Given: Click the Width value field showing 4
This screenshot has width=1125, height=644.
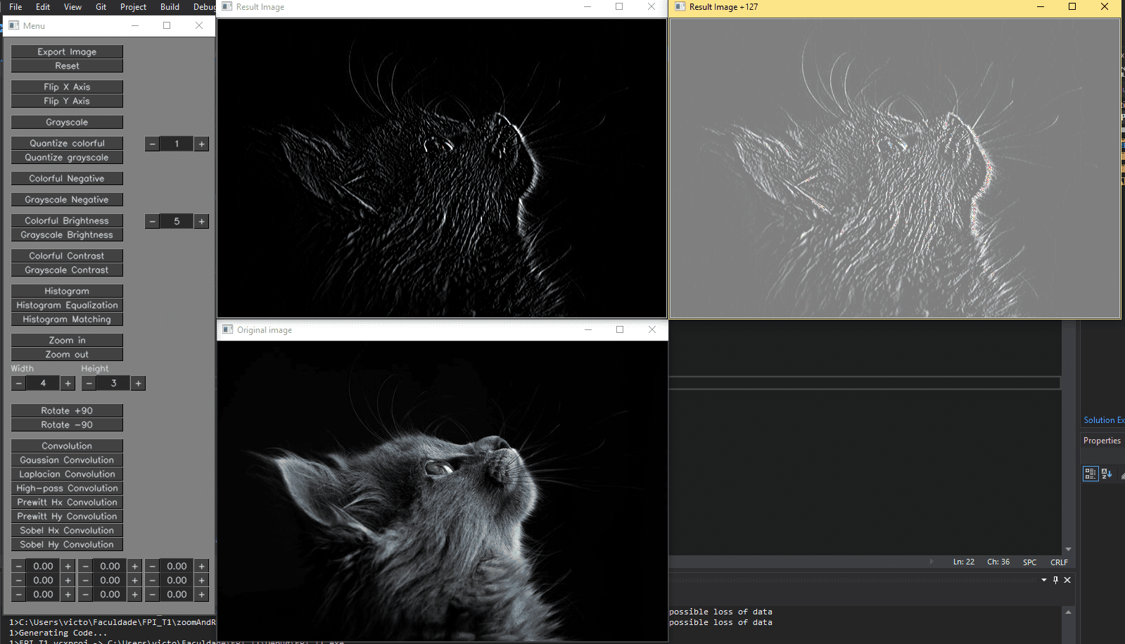Looking at the screenshot, I should pyautogui.click(x=43, y=383).
